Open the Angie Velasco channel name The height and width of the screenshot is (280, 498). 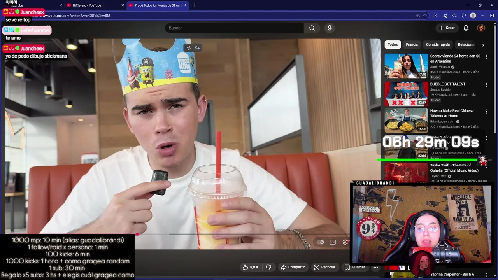[x=440, y=67]
